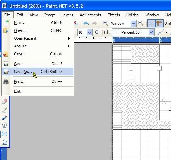
Task: Toggle the rulers button
Action: (x=159, y=23)
